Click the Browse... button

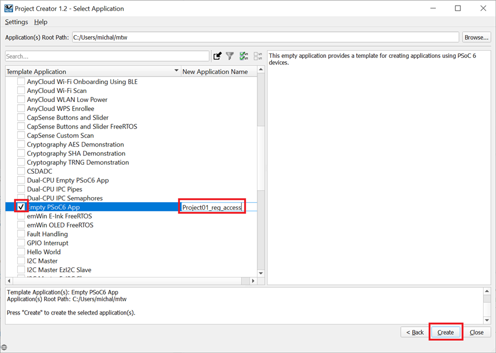click(476, 37)
